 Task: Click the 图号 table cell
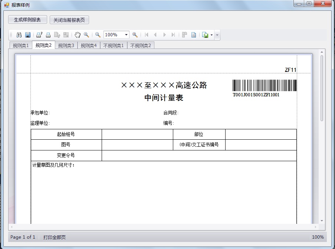(x=66, y=145)
